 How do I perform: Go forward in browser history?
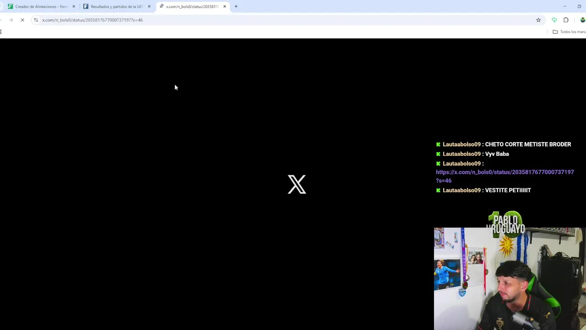11,20
